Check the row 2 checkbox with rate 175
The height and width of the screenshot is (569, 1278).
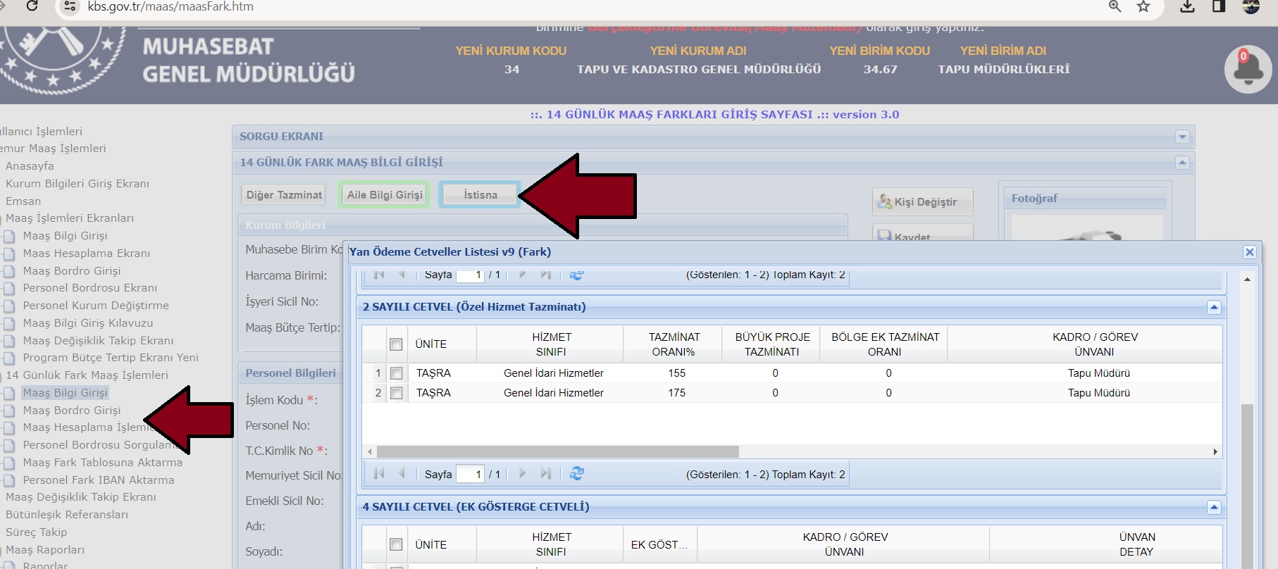click(x=397, y=393)
